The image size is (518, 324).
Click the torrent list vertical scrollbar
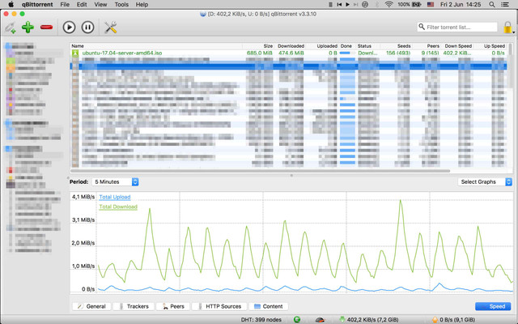(x=511, y=66)
